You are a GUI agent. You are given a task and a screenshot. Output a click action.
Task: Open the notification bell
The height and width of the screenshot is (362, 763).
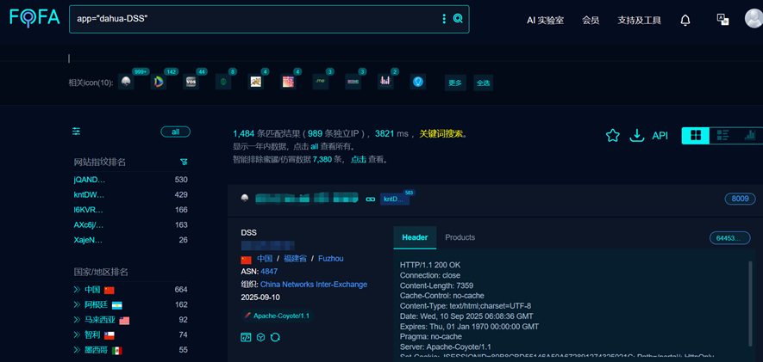[x=685, y=20]
